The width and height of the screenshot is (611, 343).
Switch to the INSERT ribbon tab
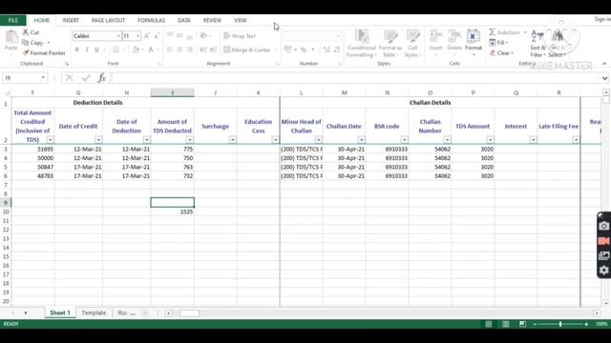click(71, 20)
